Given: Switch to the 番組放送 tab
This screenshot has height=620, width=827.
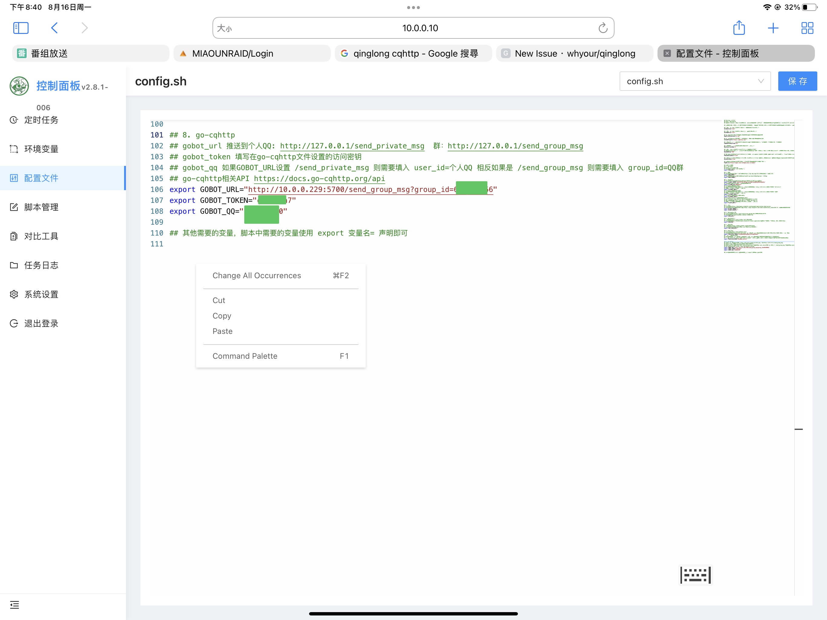Looking at the screenshot, I should tap(90, 53).
